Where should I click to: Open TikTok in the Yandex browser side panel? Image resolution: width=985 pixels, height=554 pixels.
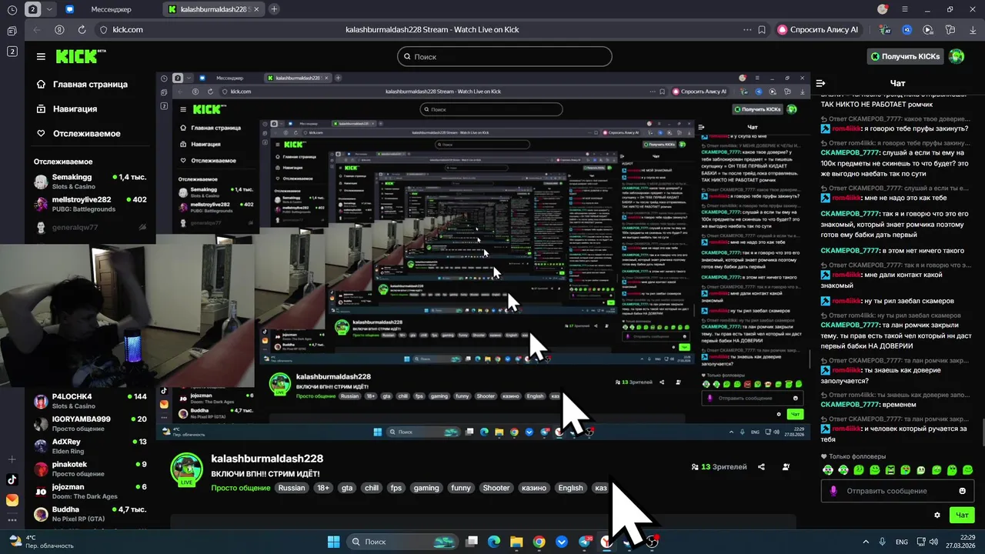click(x=12, y=479)
